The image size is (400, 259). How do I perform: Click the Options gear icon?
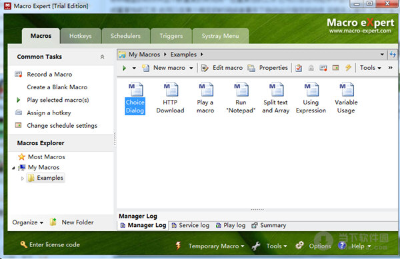coord(299,246)
